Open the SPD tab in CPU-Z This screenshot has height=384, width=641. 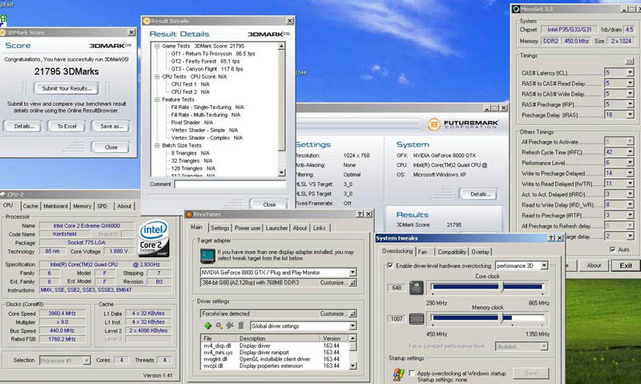[103, 206]
